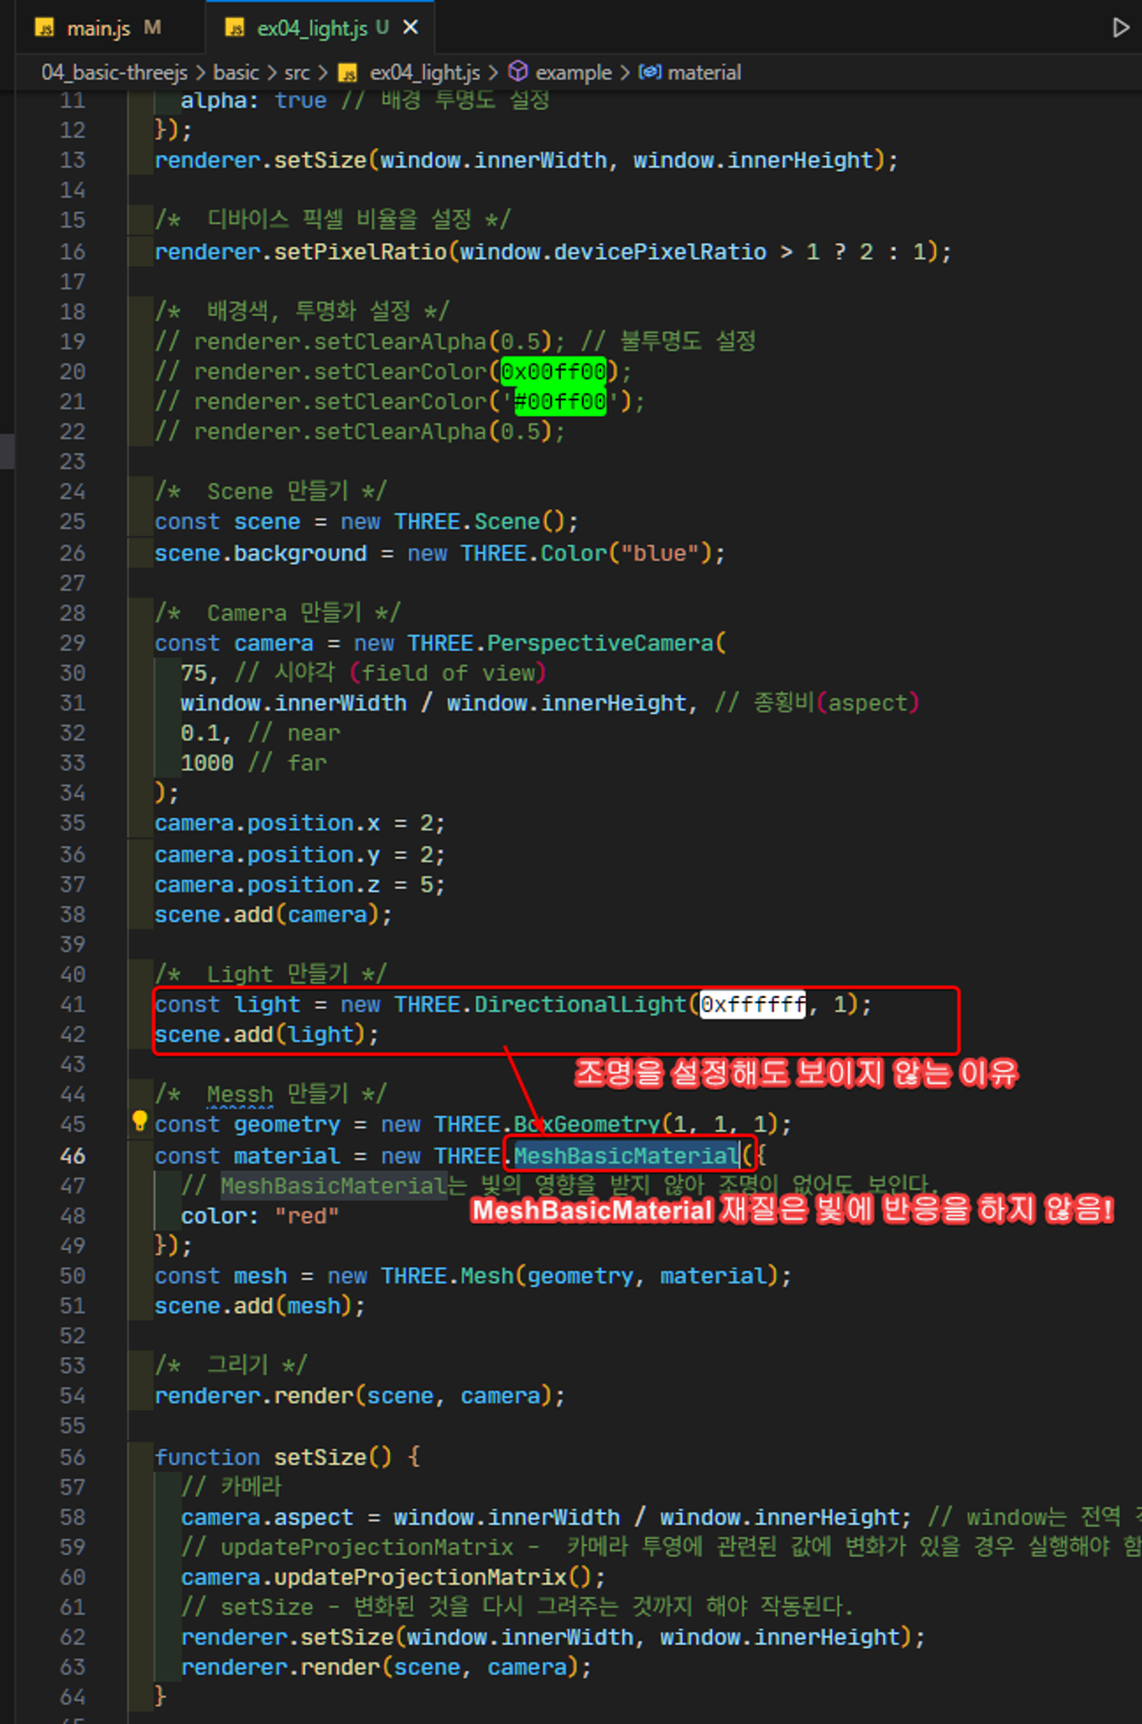Open the 04_basic-threejs breadcrumb folder
The image size is (1142, 1724).
click(114, 72)
